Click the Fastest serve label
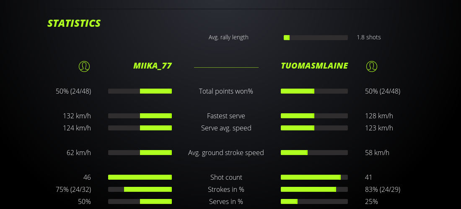The image size is (461, 209). (x=226, y=116)
